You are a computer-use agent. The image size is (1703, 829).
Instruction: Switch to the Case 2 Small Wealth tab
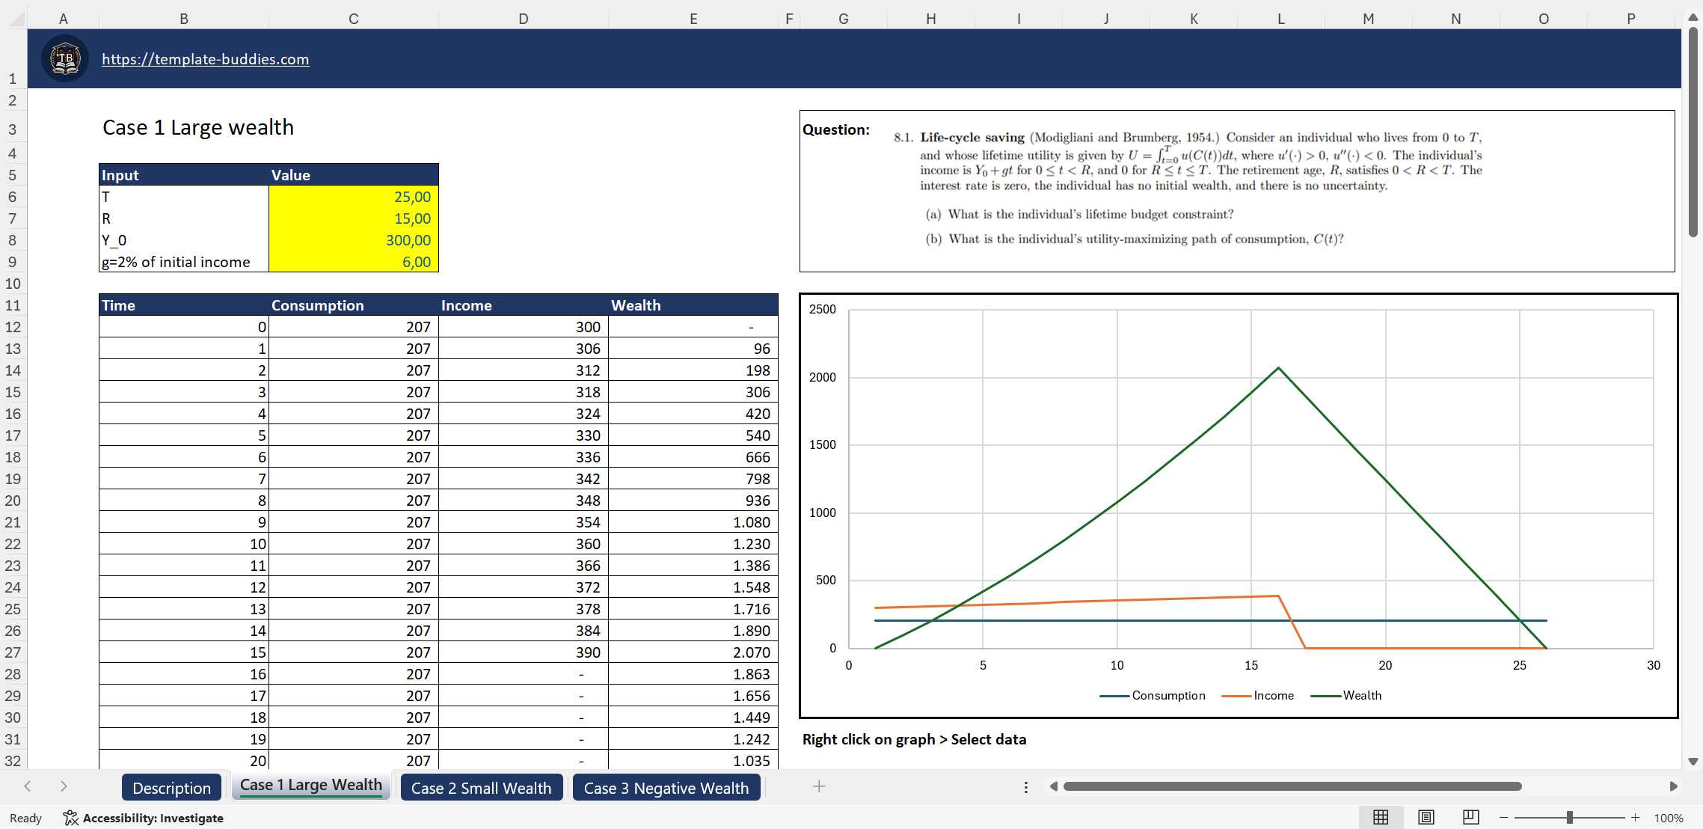click(x=481, y=787)
